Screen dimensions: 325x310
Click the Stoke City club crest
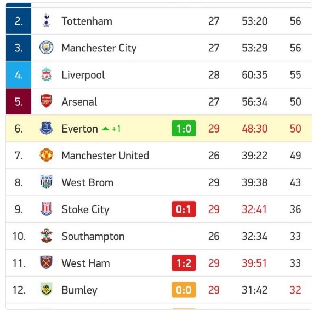tap(46, 209)
